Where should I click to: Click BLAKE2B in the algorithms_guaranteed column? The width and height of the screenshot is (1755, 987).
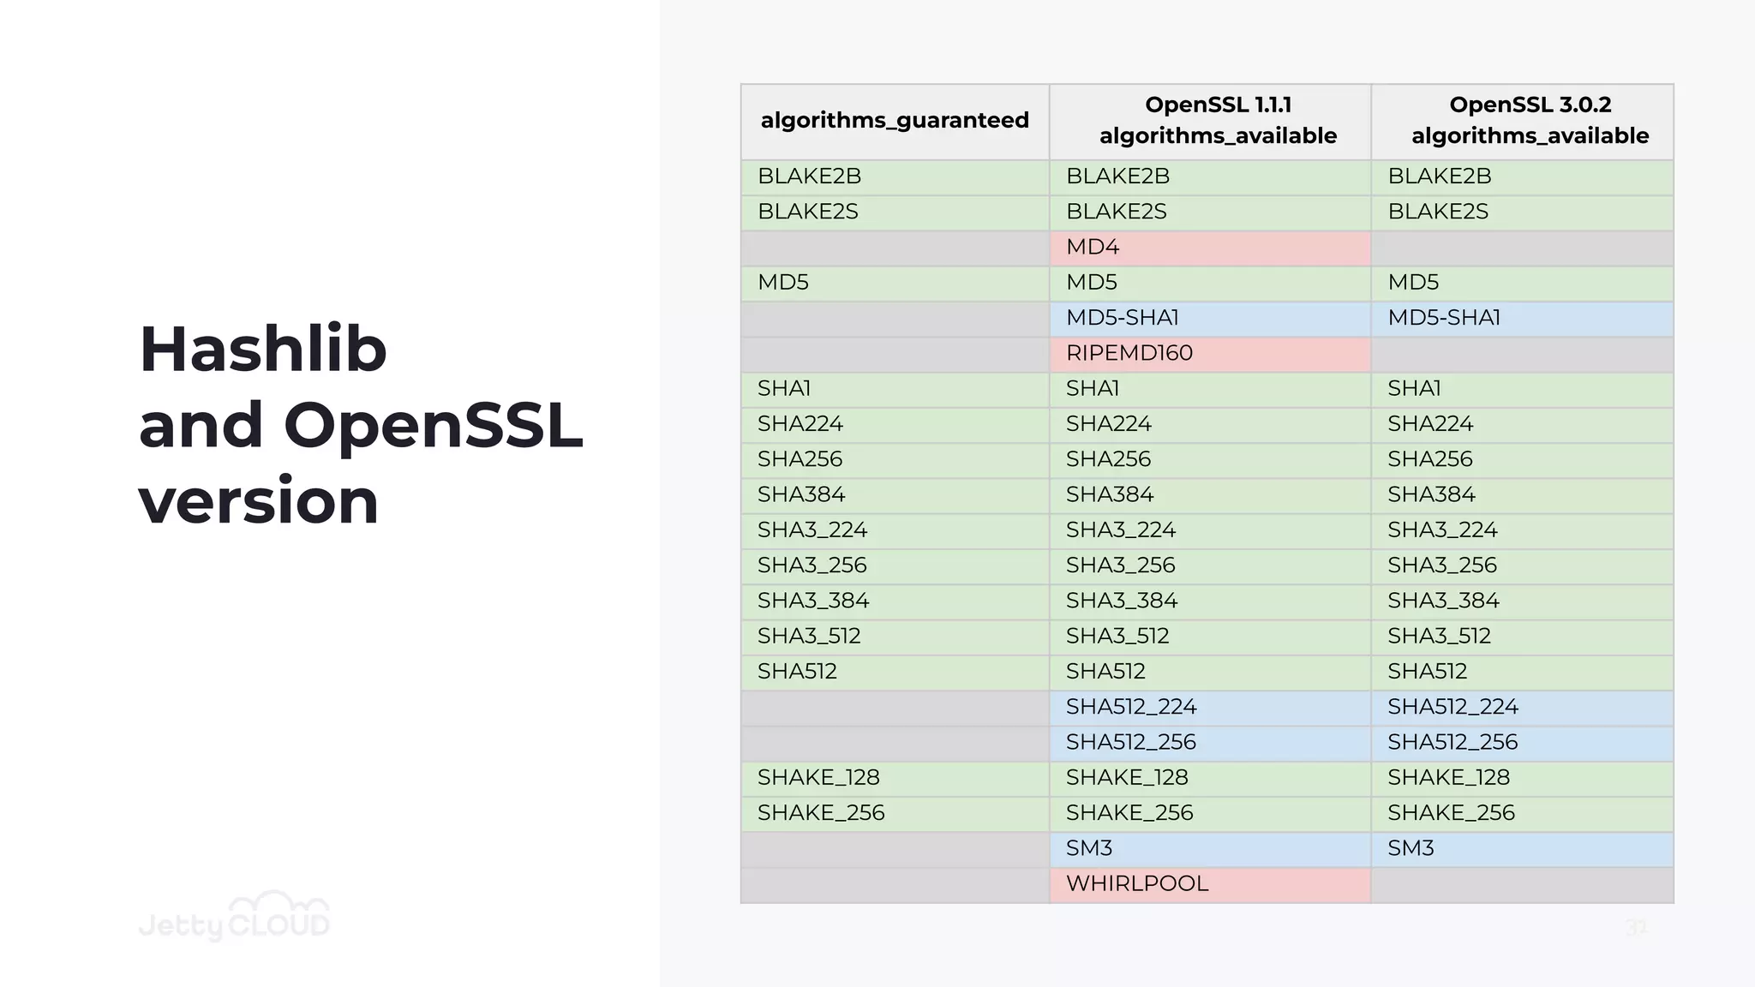[810, 176]
